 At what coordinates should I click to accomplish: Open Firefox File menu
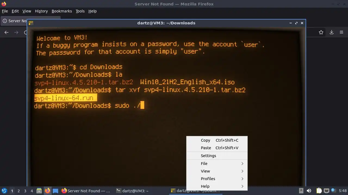coord(5,11)
